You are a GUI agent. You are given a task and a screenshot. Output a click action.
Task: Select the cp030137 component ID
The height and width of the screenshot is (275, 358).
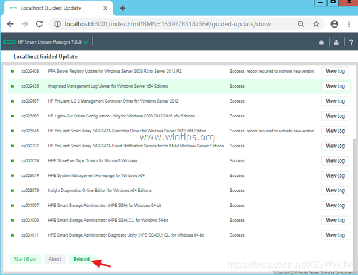[x=30, y=146]
